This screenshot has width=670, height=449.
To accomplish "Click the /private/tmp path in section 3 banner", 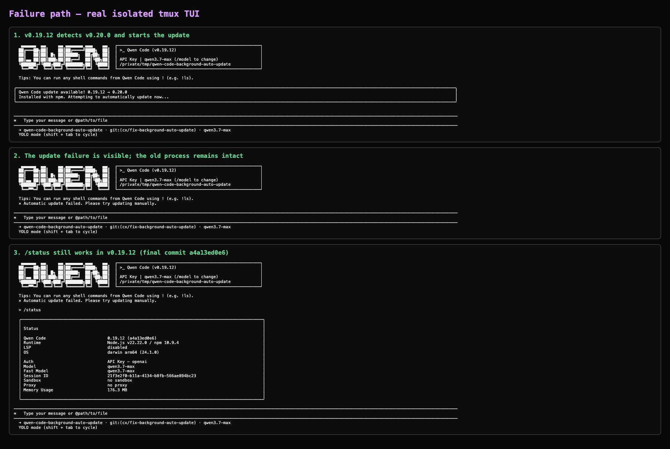I will click(175, 281).
